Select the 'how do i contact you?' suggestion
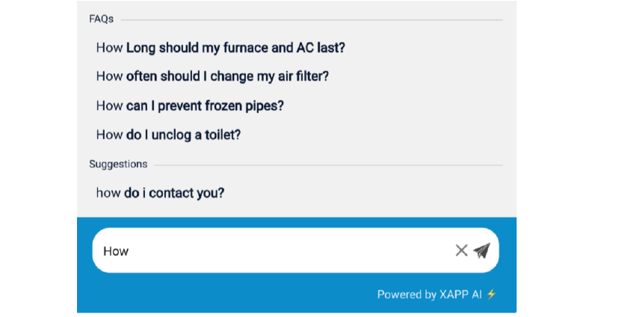This screenshot has width=625, height=317. 160,193
